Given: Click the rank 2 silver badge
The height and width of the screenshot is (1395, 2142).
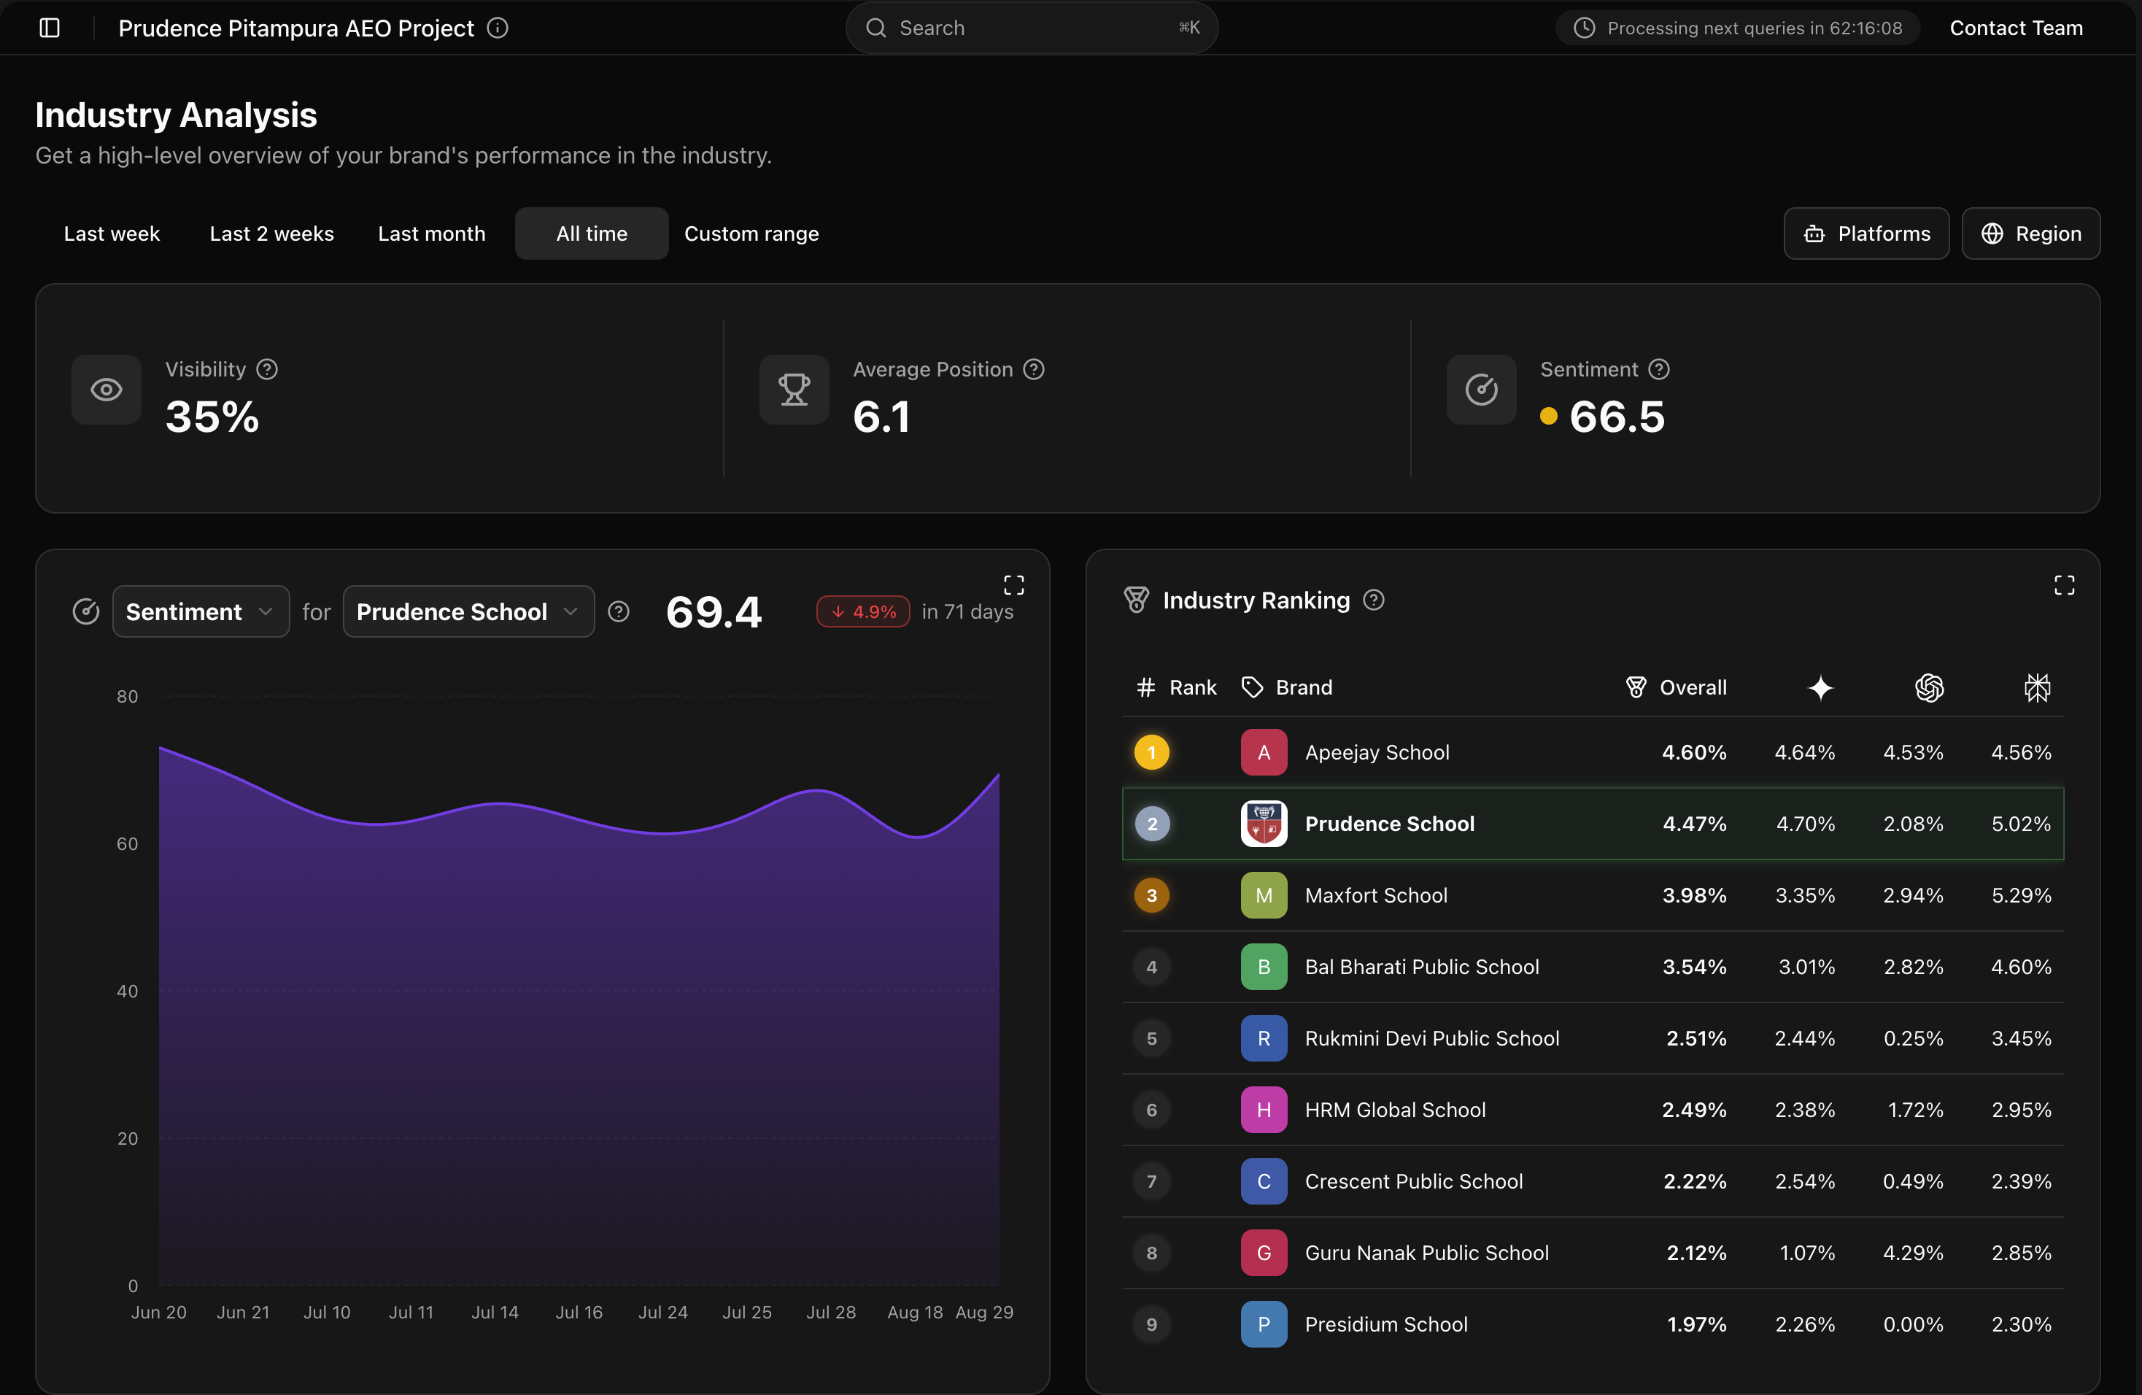Looking at the screenshot, I should click(x=1152, y=824).
